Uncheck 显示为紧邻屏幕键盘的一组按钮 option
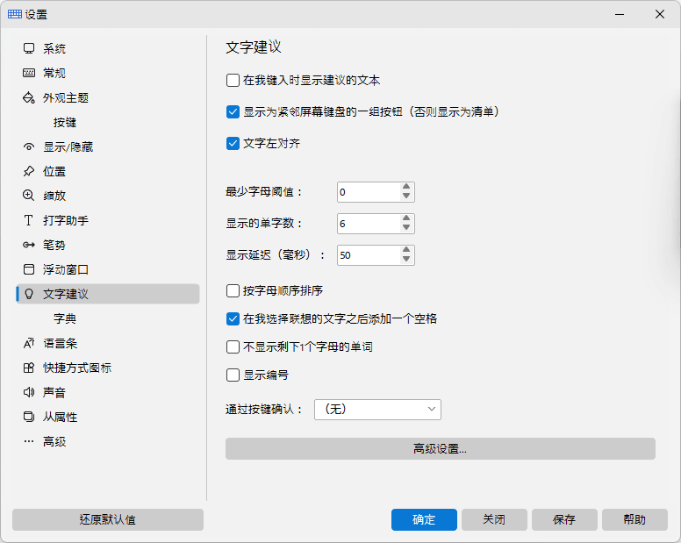Screen dimensions: 681x543 233,112
